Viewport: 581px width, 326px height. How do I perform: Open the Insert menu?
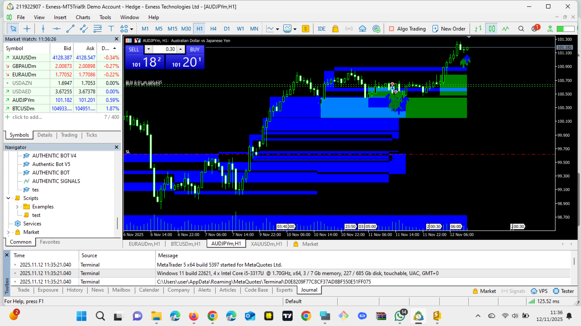click(60, 17)
